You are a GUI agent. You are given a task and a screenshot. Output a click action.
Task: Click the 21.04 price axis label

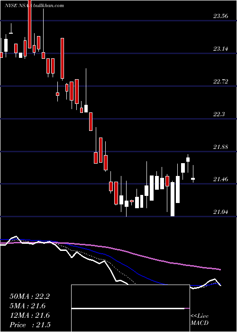click(x=220, y=212)
